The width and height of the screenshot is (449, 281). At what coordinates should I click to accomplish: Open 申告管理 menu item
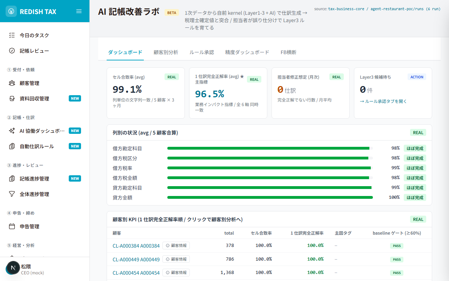pyautogui.click(x=45, y=226)
